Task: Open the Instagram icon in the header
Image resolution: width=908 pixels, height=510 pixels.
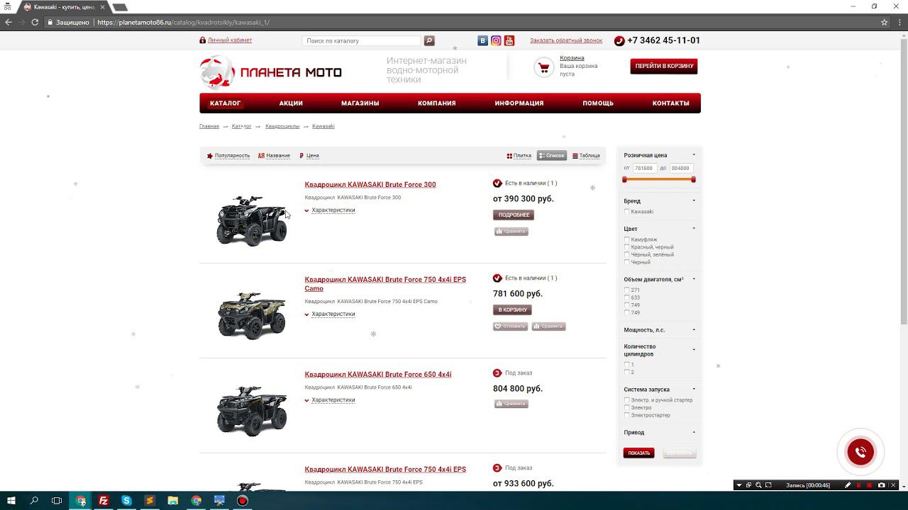Action: click(x=496, y=41)
